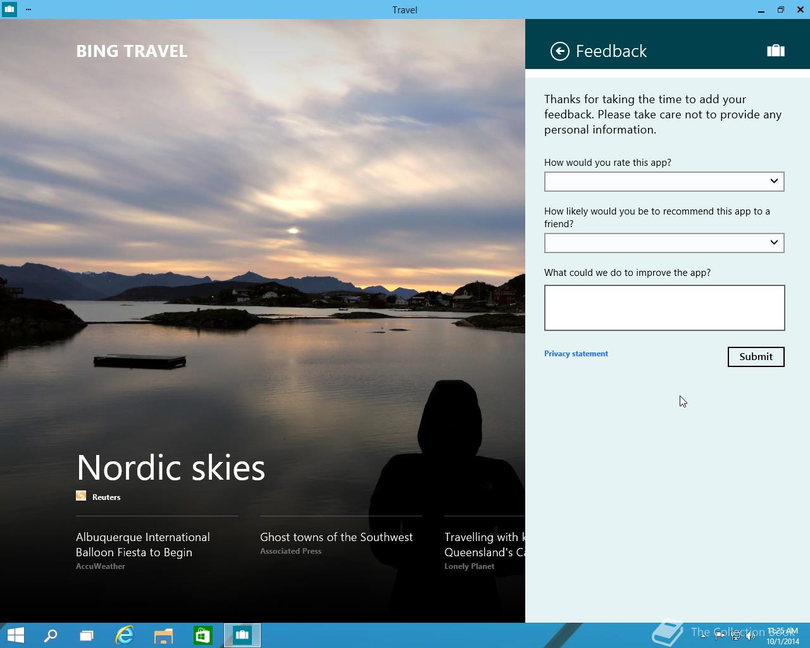Screen dimensions: 810x648
Task: Open Ghost towns of the Southwest article
Action: 336,537
